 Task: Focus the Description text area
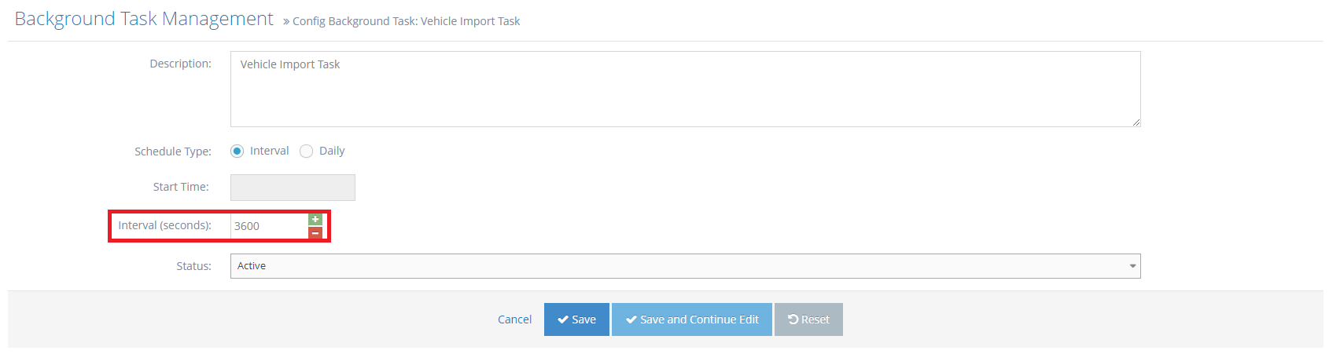pyautogui.click(x=684, y=89)
